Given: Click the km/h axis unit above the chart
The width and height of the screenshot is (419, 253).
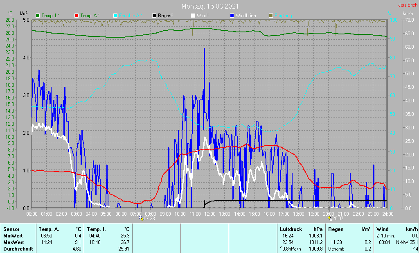Looking at the screenshot, I should click(408, 13).
